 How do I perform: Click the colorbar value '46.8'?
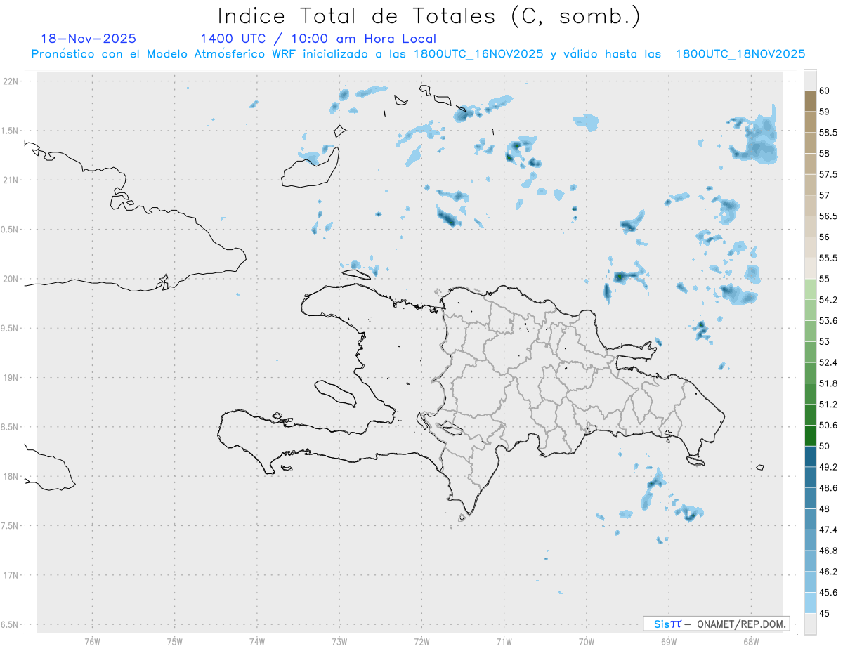click(x=828, y=551)
